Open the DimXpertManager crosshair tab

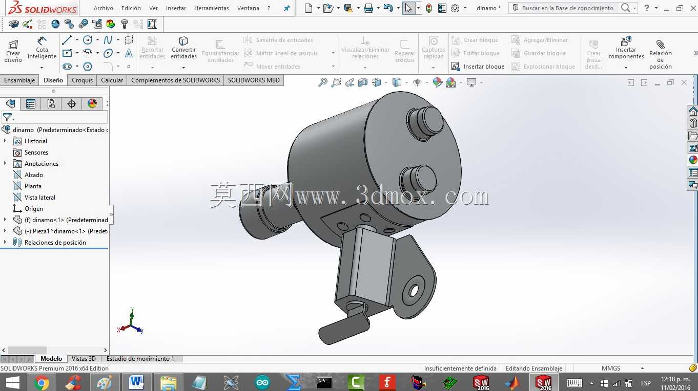72,104
